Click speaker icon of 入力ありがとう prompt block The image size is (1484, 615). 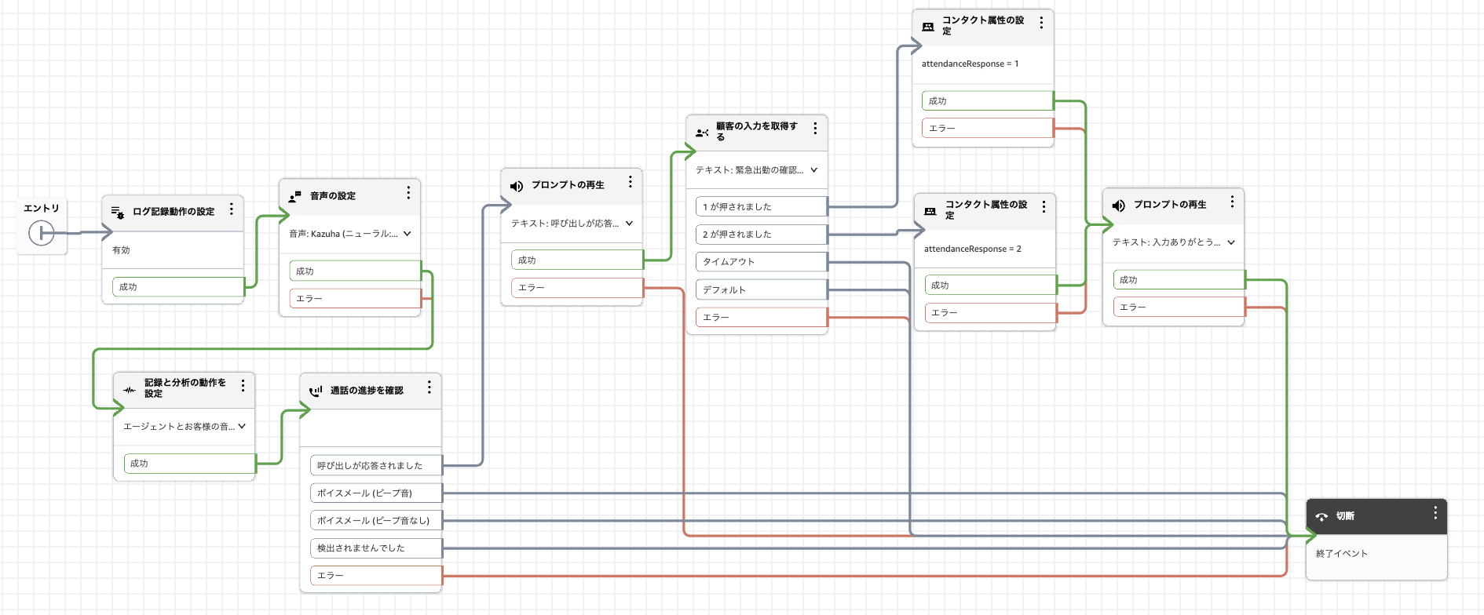[1119, 206]
